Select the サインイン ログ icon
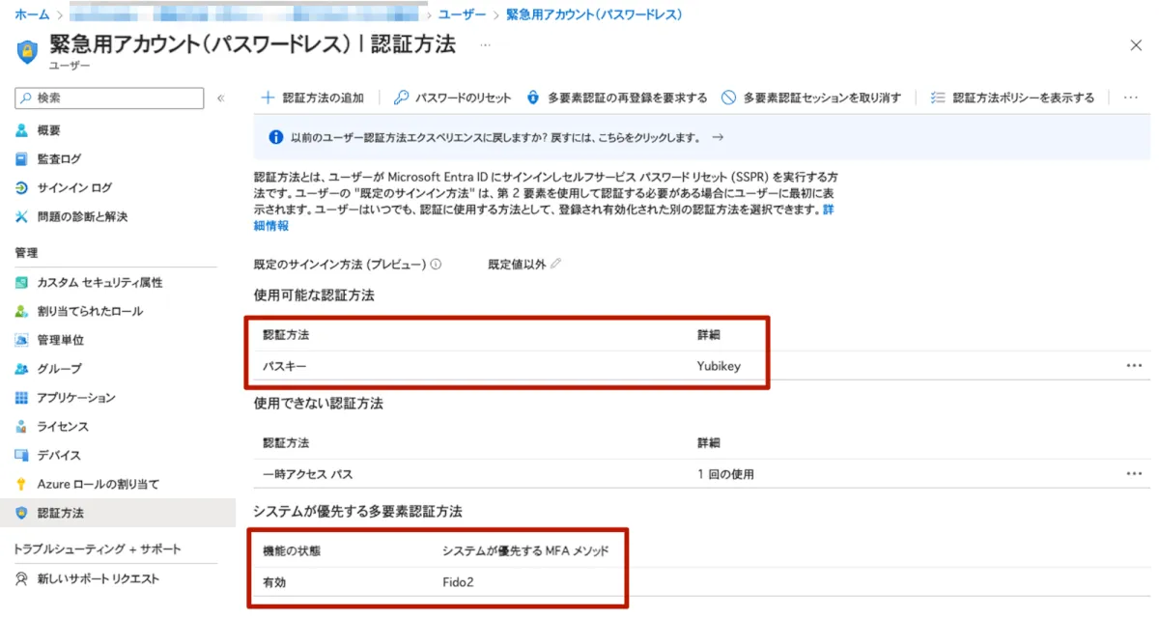 [21, 188]
